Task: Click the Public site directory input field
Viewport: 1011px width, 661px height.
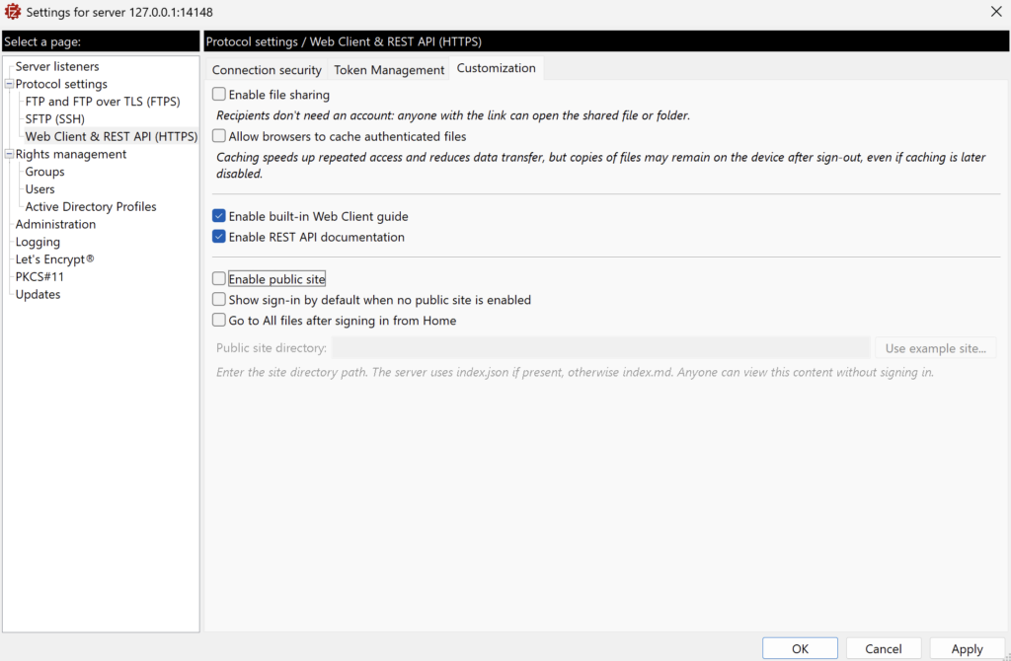Action: pos(601,348)
